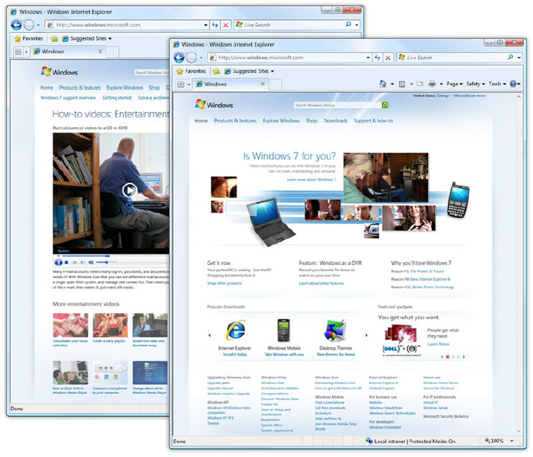The image size is (533, 457).
Task: Click Forward button in front IE window
Action: [191, 57]
